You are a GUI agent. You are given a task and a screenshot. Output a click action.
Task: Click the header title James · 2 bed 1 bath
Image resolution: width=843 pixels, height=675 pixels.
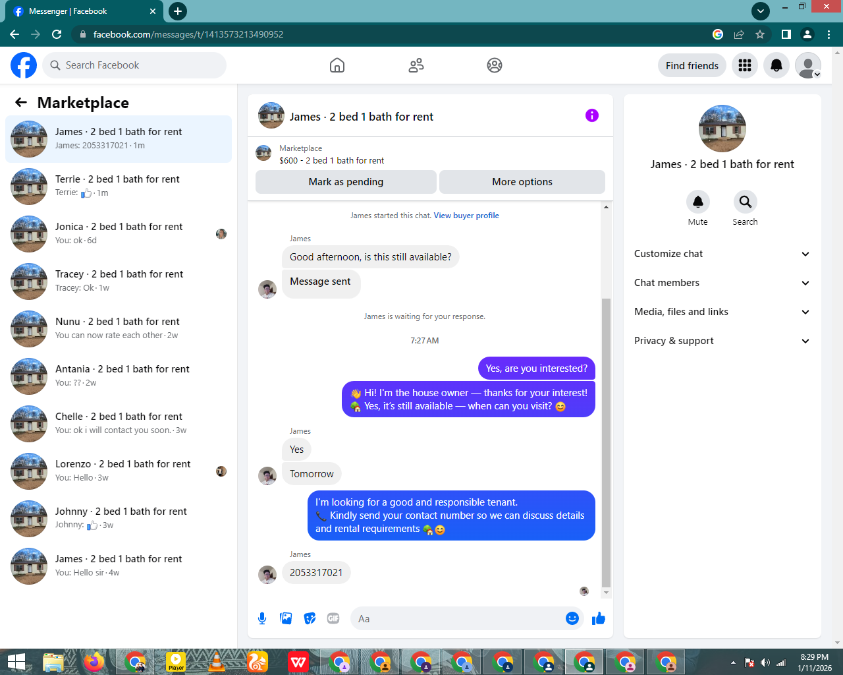[x=362, y=117]
